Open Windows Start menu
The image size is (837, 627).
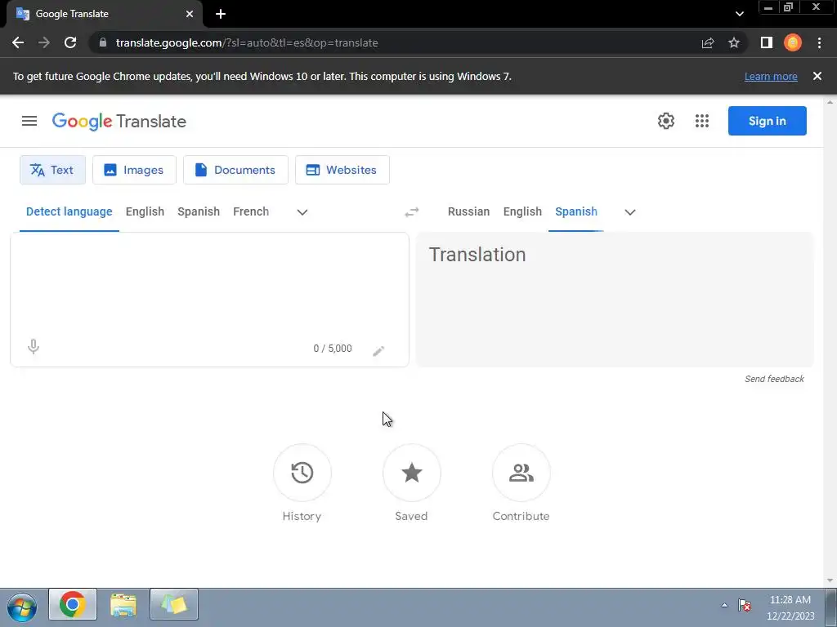[22, 607]
